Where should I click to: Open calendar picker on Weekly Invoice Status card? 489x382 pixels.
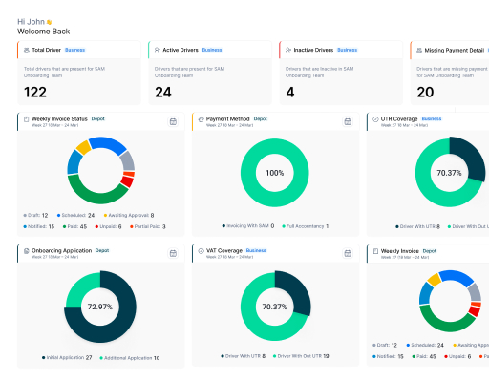click(173, 121)
